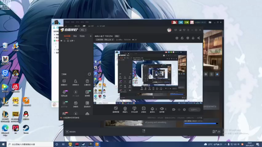Image resolution: width=262 pixels, height=147 pixels.
Task: Open the hamburger menu in the companion title bar
Action: pyautogui.click(x=188, y=30)
